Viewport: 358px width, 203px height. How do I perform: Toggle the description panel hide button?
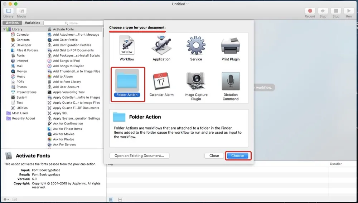point(15,199)
